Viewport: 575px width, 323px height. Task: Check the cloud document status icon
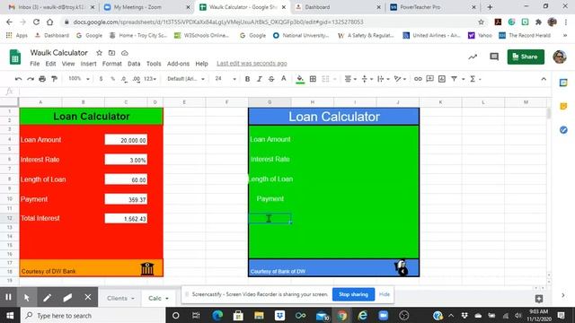pyautogui.click(x=125, y=53)
